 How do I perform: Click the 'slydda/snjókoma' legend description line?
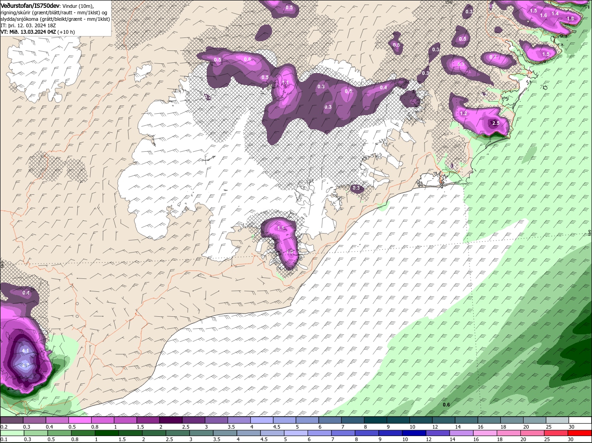55,19
